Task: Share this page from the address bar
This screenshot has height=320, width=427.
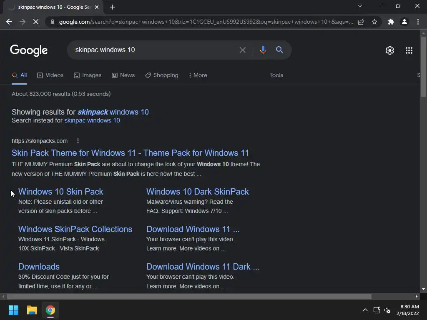Action: pyautogui.click(x=361, y=22)
